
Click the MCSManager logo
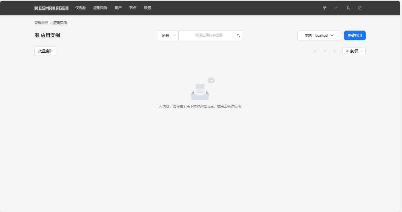(x=51, y=8)
